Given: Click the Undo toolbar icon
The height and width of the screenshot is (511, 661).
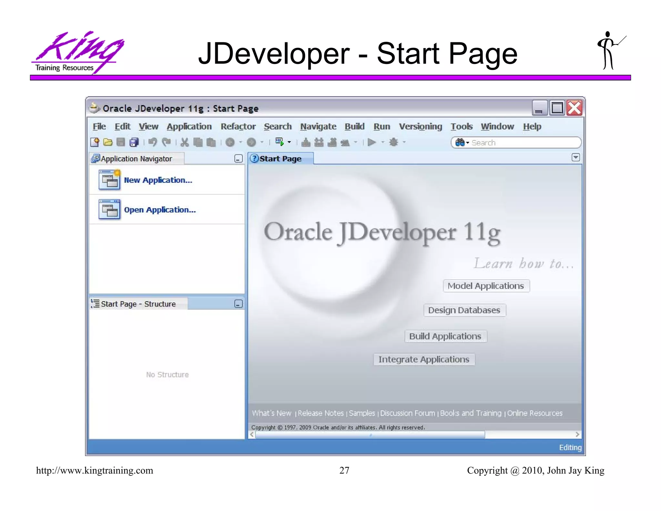Looking at the screenshot, I should click(x=153, y=142).
